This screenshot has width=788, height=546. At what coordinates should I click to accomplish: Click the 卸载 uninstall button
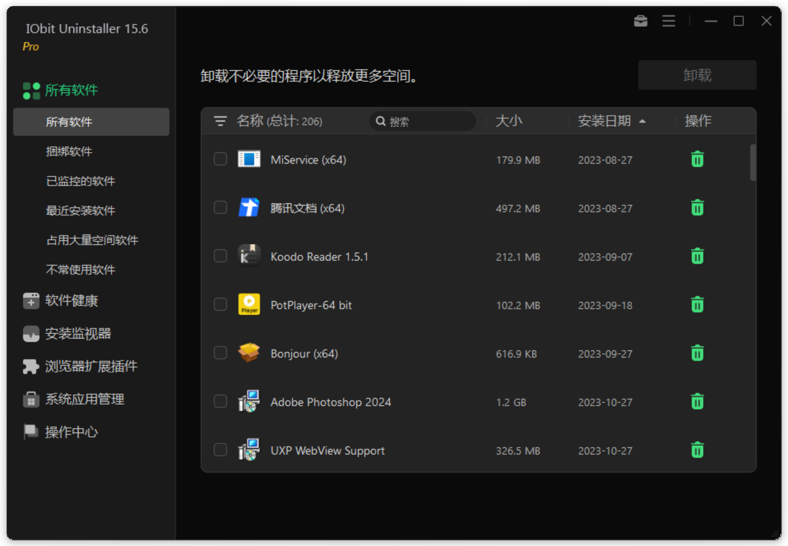(x=697, y=75)
